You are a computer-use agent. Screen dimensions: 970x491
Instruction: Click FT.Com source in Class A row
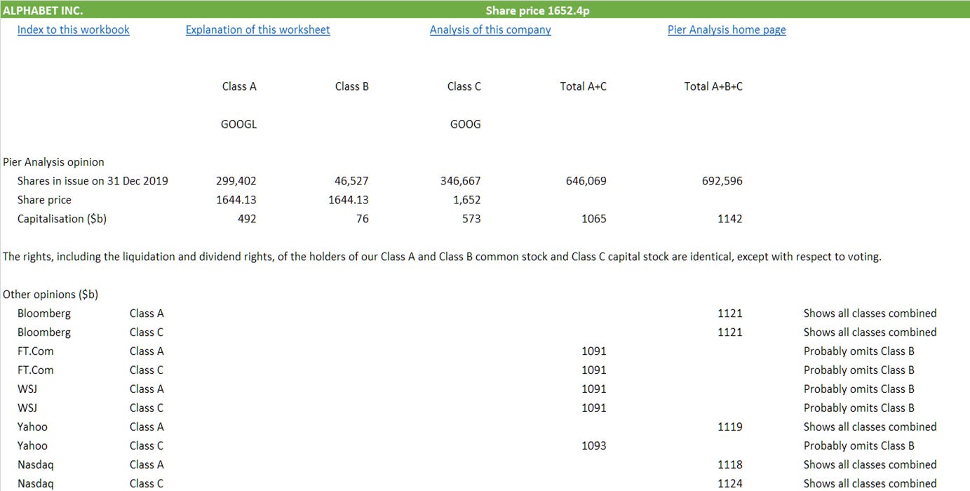click(36, 351)
